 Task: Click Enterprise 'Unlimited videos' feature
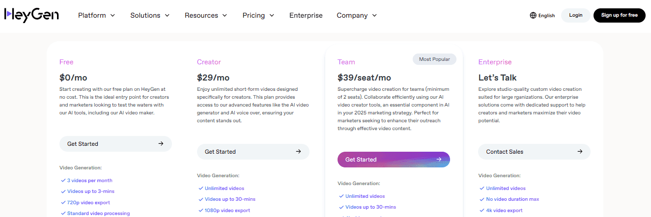point(506,189)
